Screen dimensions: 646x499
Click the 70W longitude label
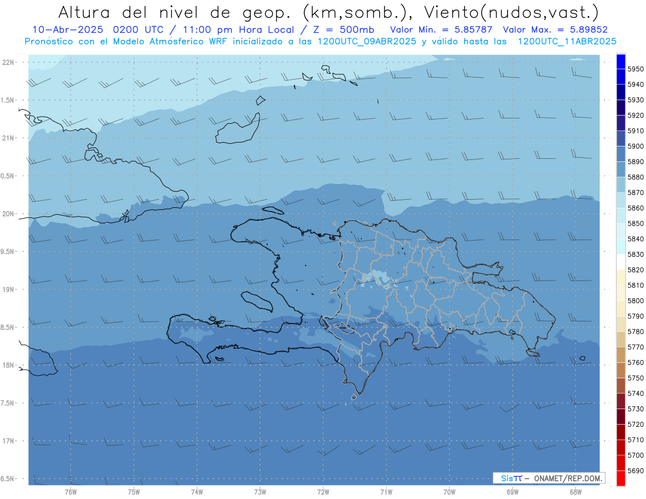click(x=450, y=491)
